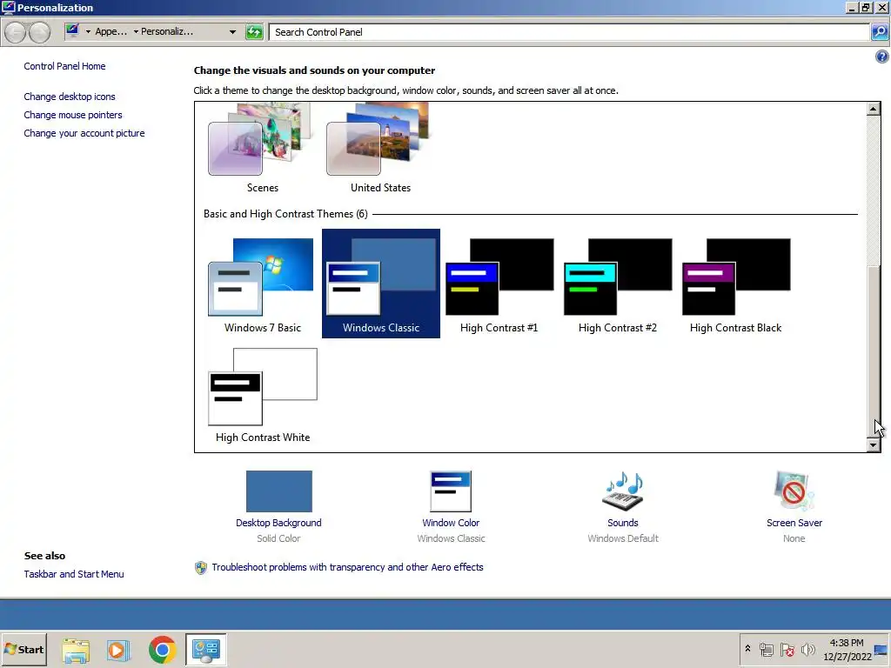Screen dimensions: 891x668
Task: Click the volume speaker tray icon
Action: (807, 649)
